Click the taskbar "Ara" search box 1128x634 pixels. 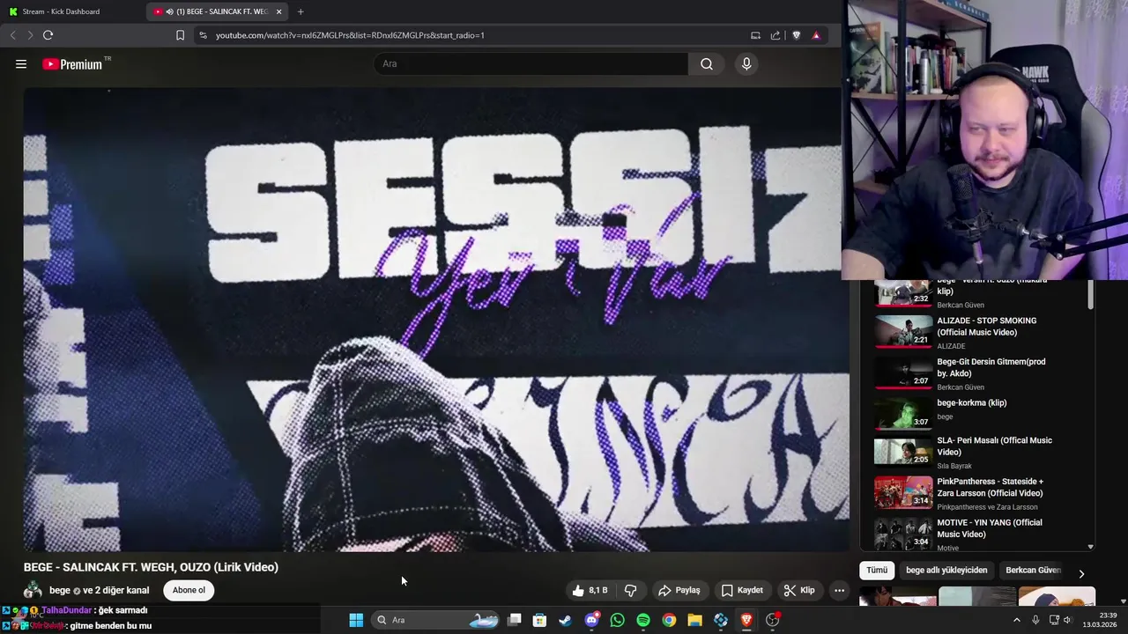click(436, 620)
